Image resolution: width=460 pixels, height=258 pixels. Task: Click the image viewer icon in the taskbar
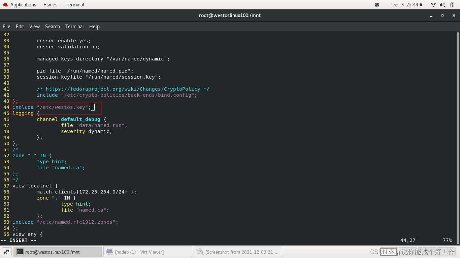click(x=200, y=252)
